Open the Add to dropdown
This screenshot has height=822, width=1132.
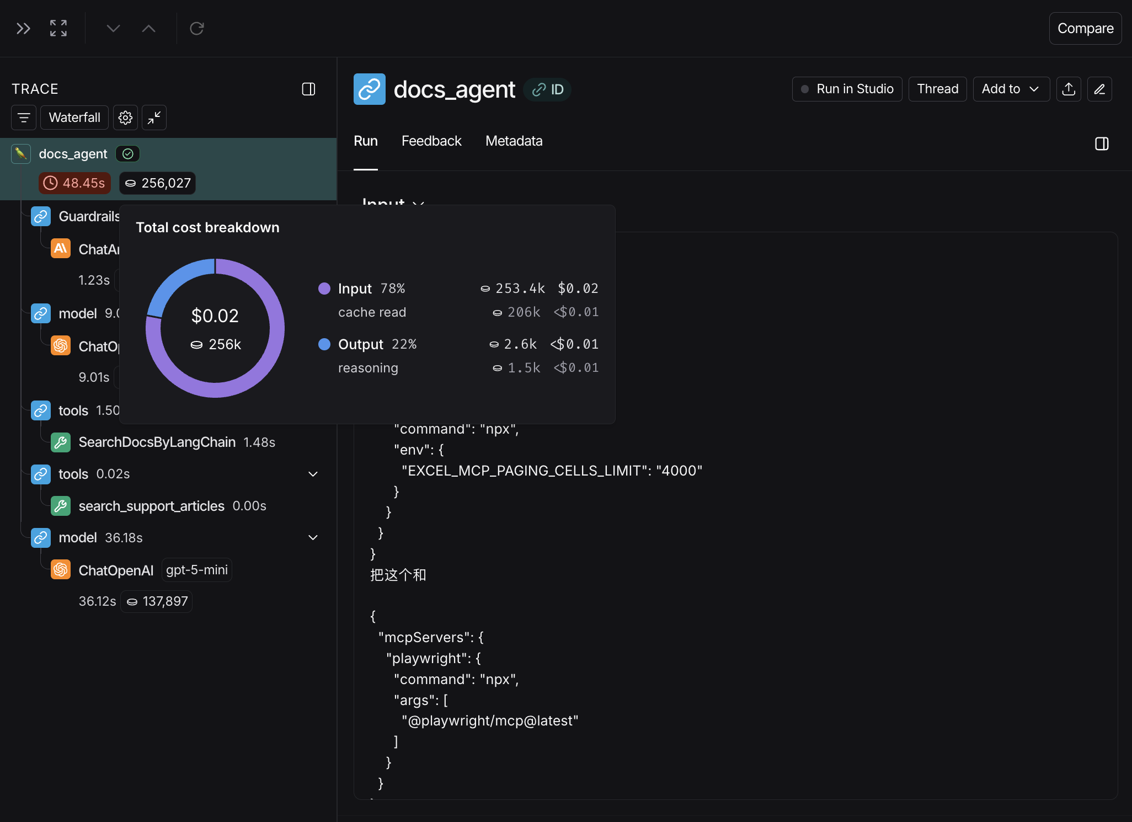pyautogui.click(x=1011, y=89)
